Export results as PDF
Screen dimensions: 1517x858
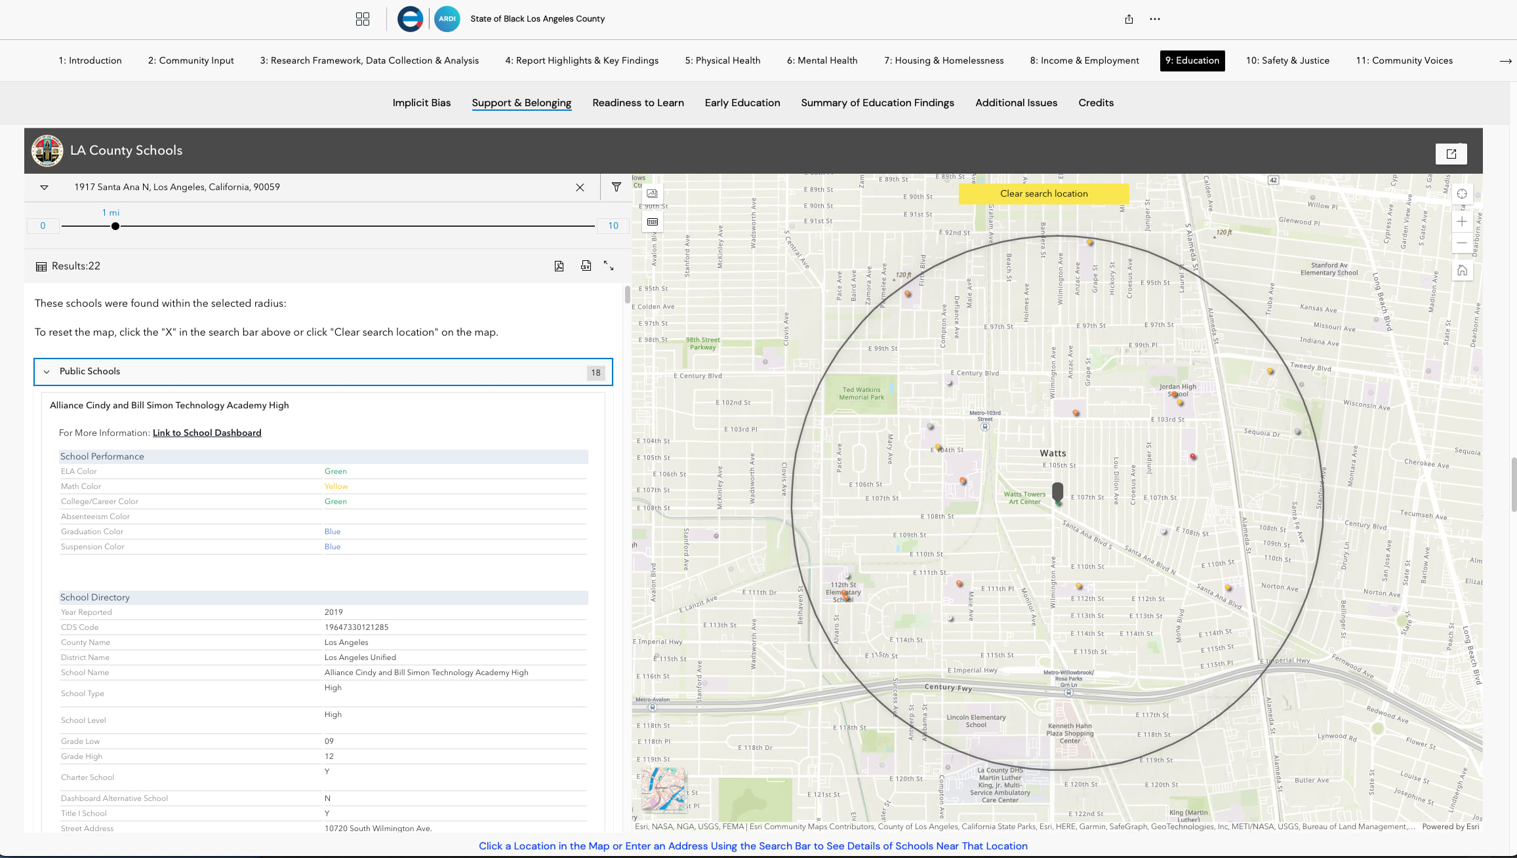[559, 266]
